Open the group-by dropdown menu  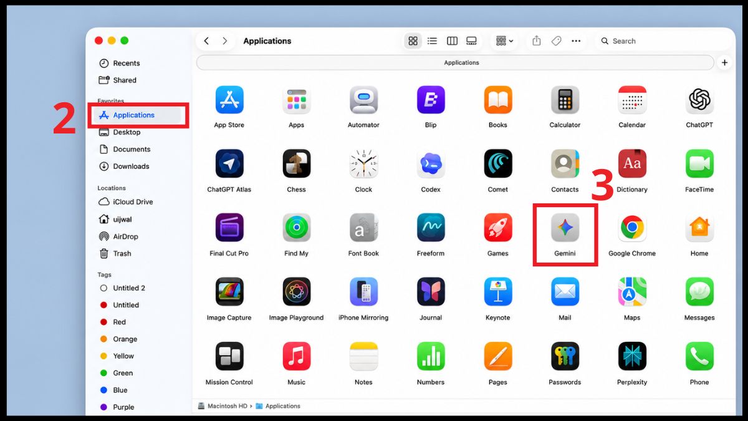(x=504, y=41)
